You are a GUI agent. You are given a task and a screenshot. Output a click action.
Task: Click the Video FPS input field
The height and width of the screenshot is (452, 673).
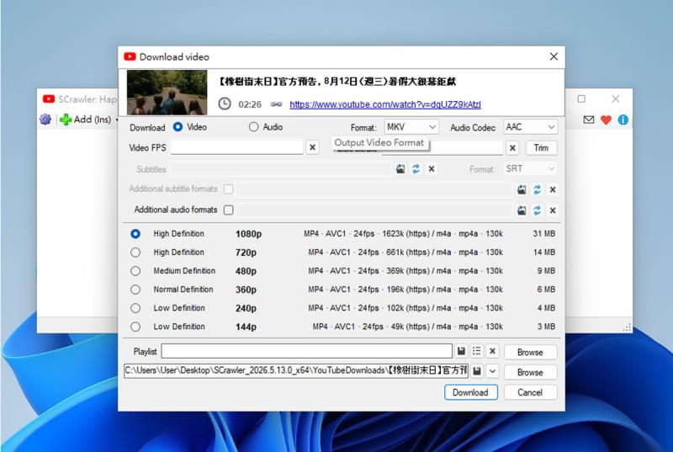237,147
